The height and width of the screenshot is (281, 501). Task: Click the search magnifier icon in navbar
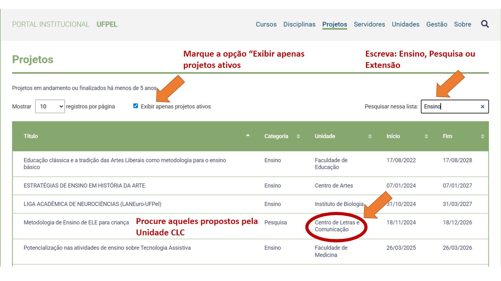485,24
